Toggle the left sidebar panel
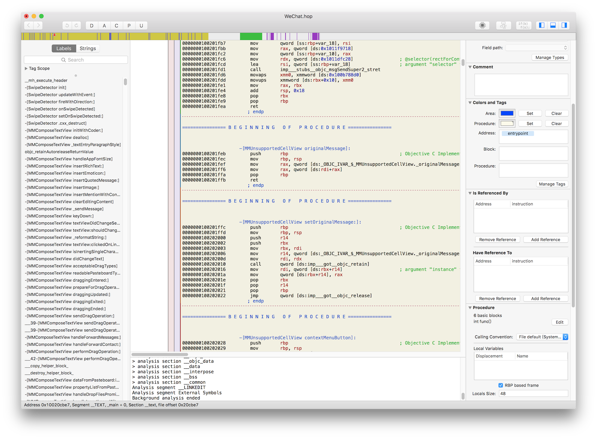Viewport: 597px width, 439px height. [x=542, y=26]
